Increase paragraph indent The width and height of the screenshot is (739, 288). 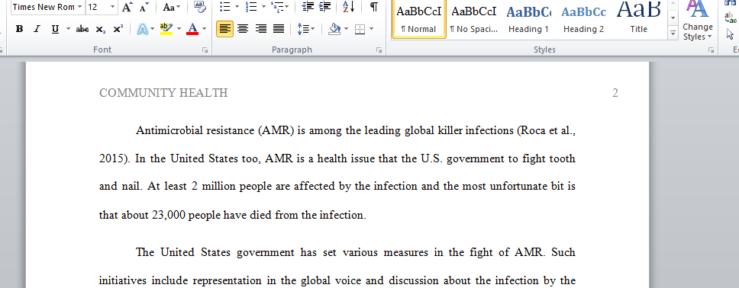click(324, 7)
